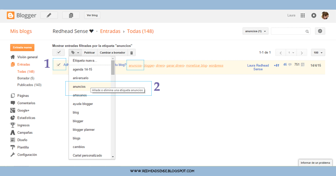This screenshot has width=336, height=176.
Task: Open settings gear icon
Action: coord(320,31)
